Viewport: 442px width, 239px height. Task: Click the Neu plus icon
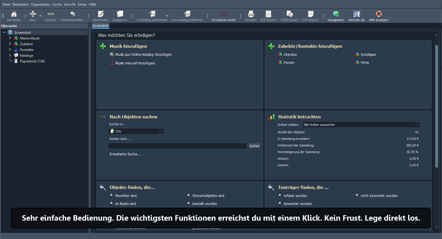(32, 16)
